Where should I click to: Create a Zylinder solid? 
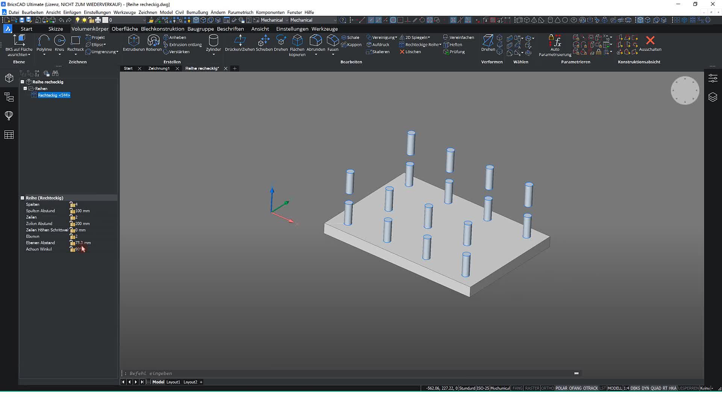click(213, 43)
